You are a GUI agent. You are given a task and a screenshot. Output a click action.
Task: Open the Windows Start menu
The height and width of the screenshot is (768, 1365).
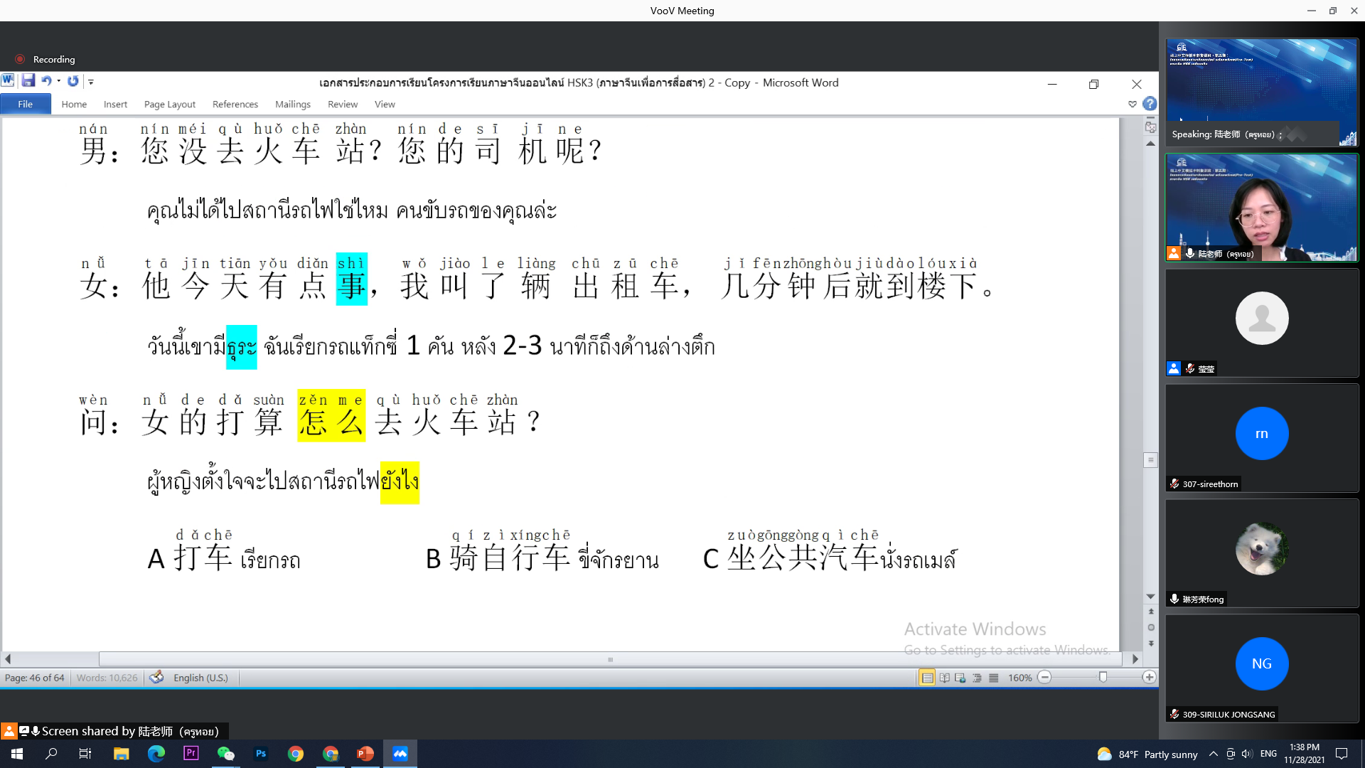(x=17, y=754)
